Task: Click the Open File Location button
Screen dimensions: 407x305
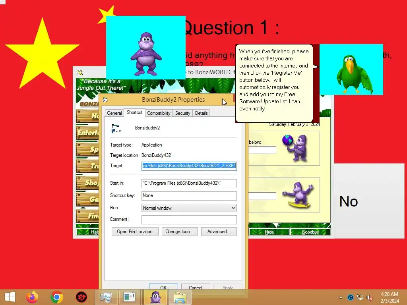Action: [x=135, y=232]
